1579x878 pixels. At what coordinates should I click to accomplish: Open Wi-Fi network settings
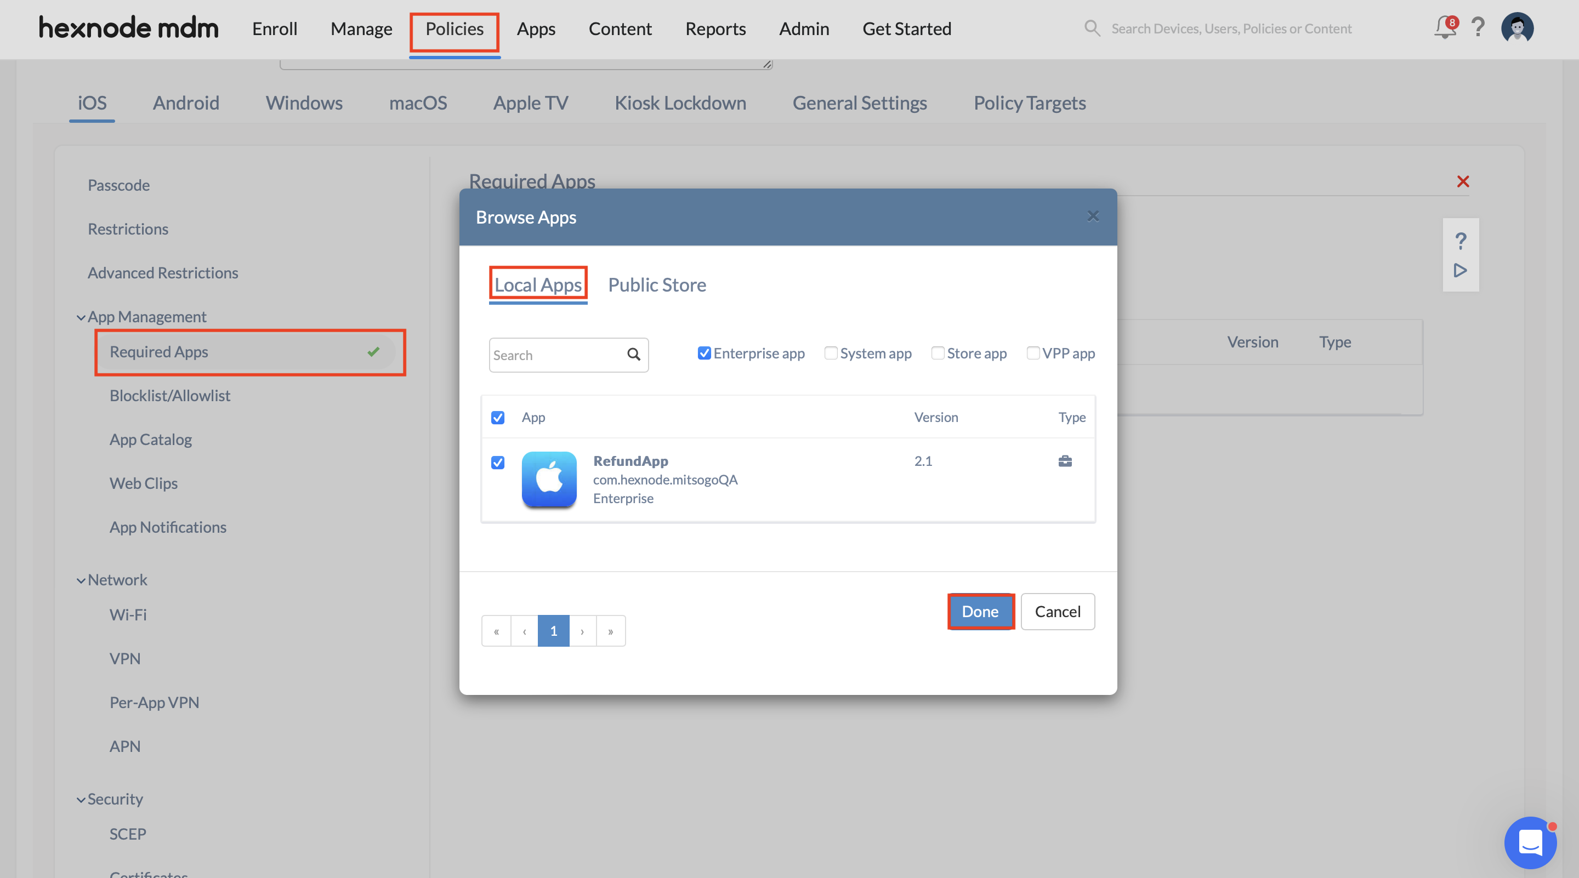[128, 614]
